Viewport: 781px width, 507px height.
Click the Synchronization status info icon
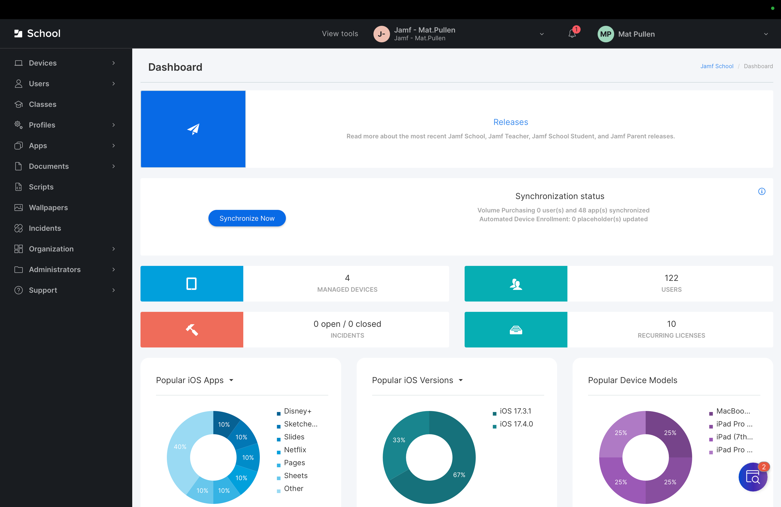tap(762, 191)
